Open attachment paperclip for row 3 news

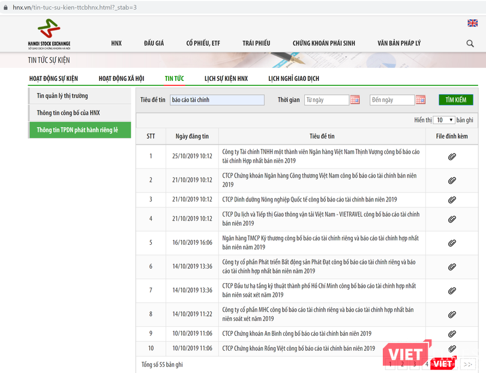click(452, 200)
